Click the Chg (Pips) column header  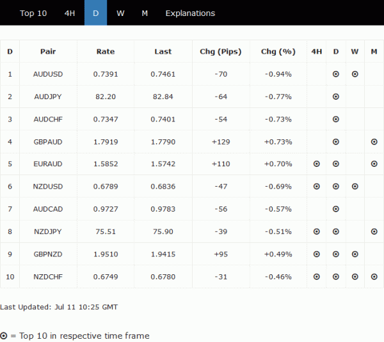(x=221, y=51)
